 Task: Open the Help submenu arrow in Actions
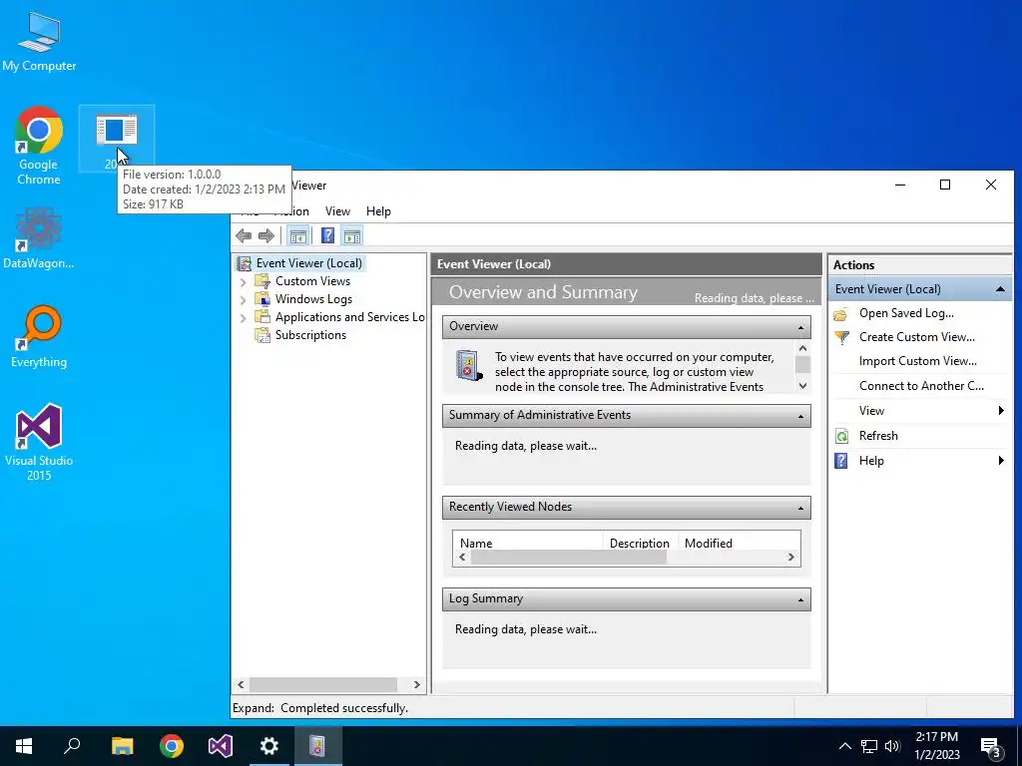pyautogui.click(x=1000, y=461)
